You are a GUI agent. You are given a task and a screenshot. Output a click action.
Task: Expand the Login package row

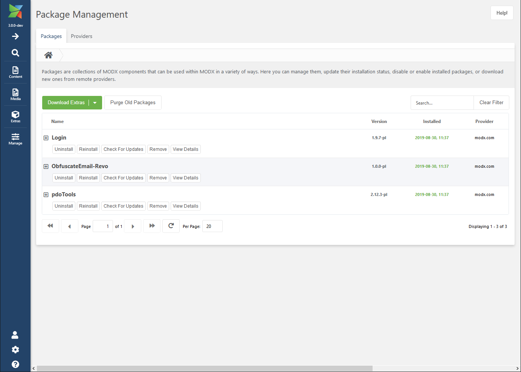pos(46,138)
